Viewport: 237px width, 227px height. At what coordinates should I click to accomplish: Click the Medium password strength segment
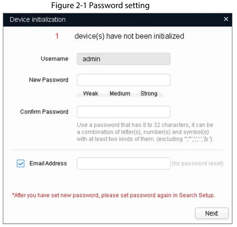(x=120, y=94)
